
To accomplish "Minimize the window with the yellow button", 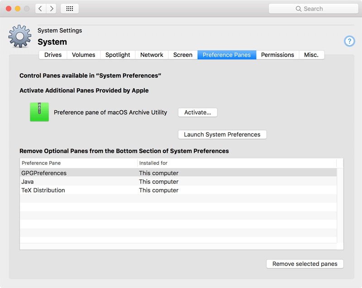I will [18, 9].
